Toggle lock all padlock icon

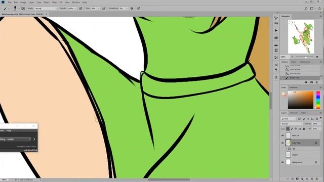pos(304,129)
